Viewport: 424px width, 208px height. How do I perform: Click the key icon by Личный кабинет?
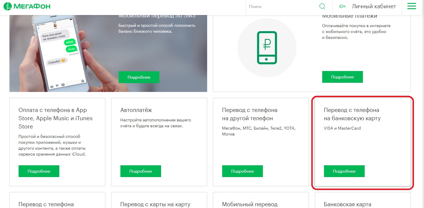[342, 6]
